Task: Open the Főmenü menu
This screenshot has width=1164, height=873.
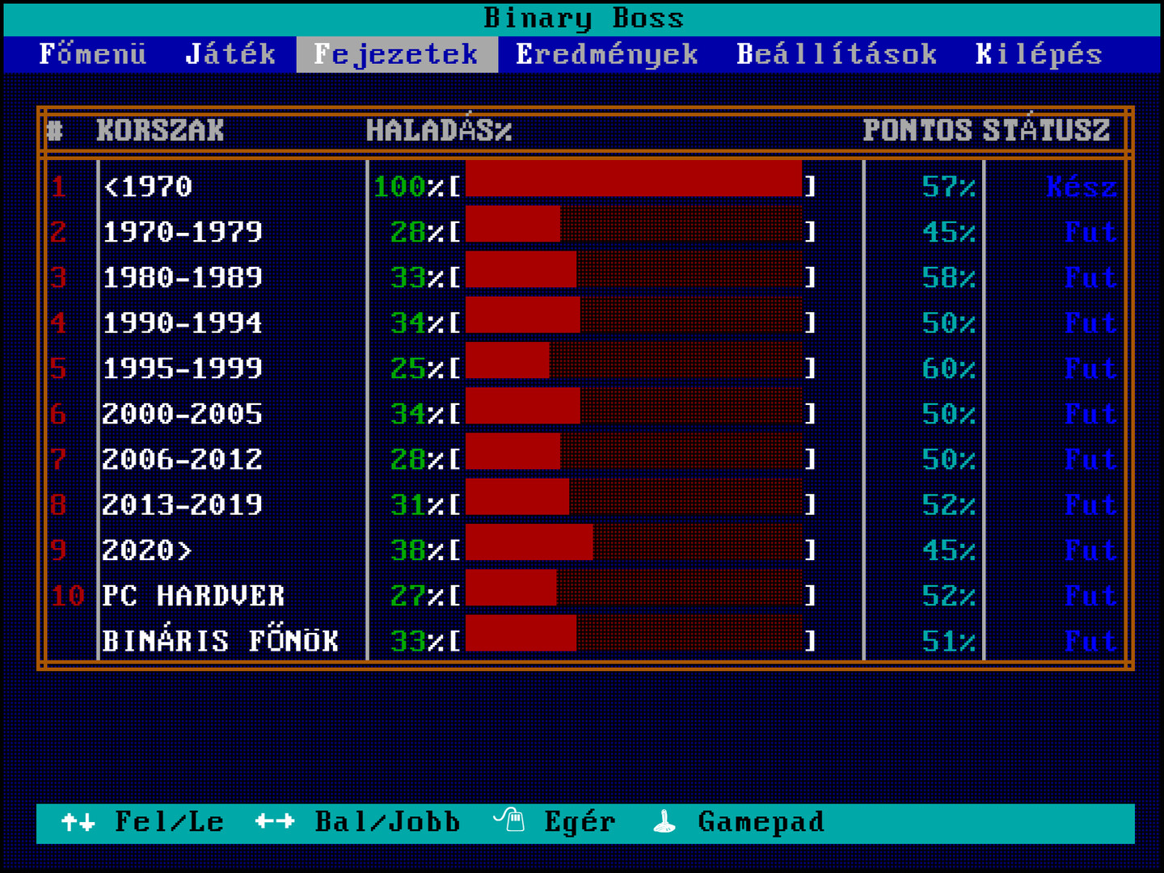Action: [x=93, y=54]
